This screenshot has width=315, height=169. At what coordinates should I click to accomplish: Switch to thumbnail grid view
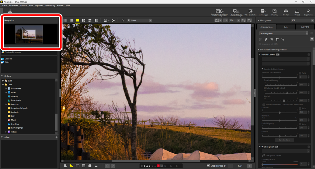(x=65, y=21)
